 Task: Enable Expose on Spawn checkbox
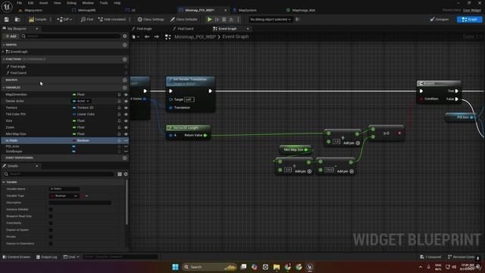point(51,230)
